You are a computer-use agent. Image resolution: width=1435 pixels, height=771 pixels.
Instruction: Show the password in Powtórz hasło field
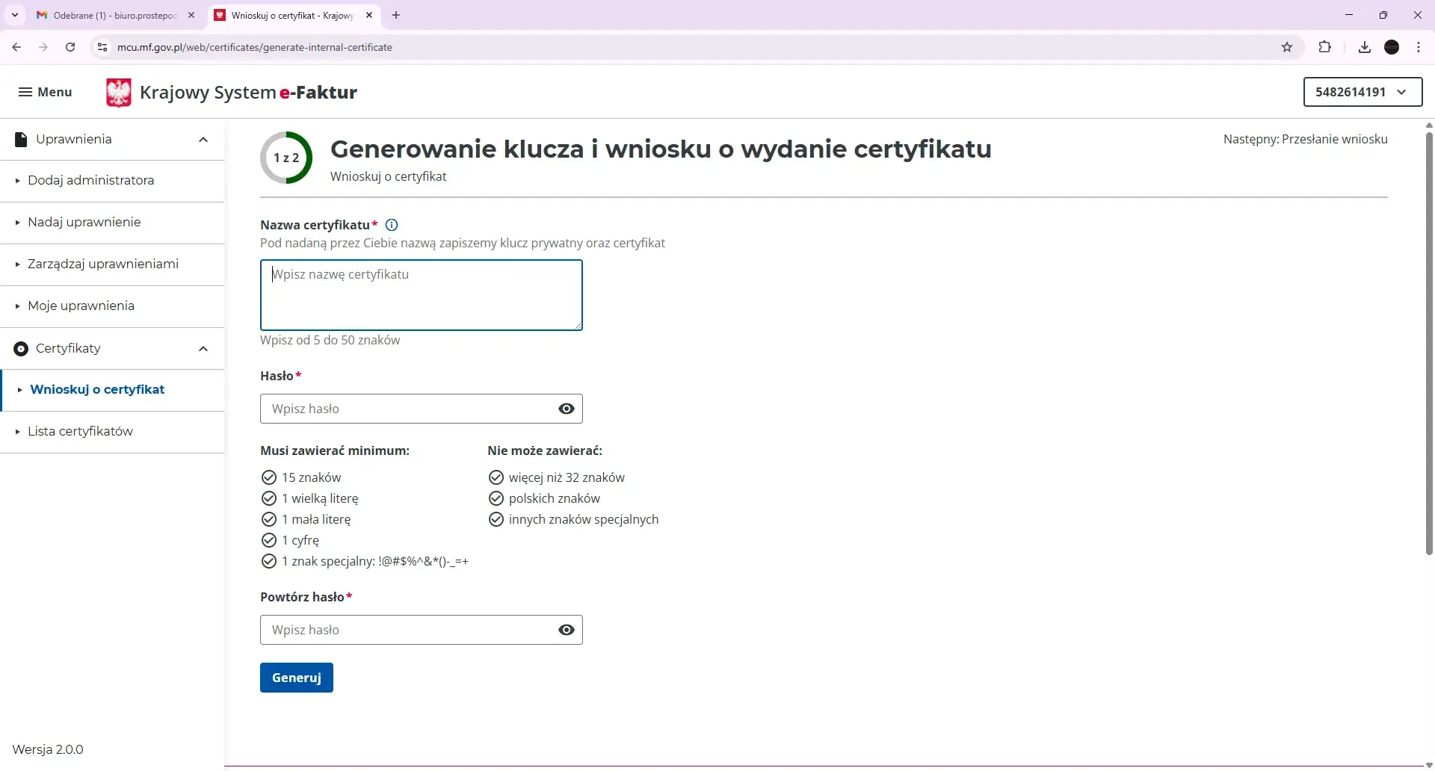[x=566, y=630]
